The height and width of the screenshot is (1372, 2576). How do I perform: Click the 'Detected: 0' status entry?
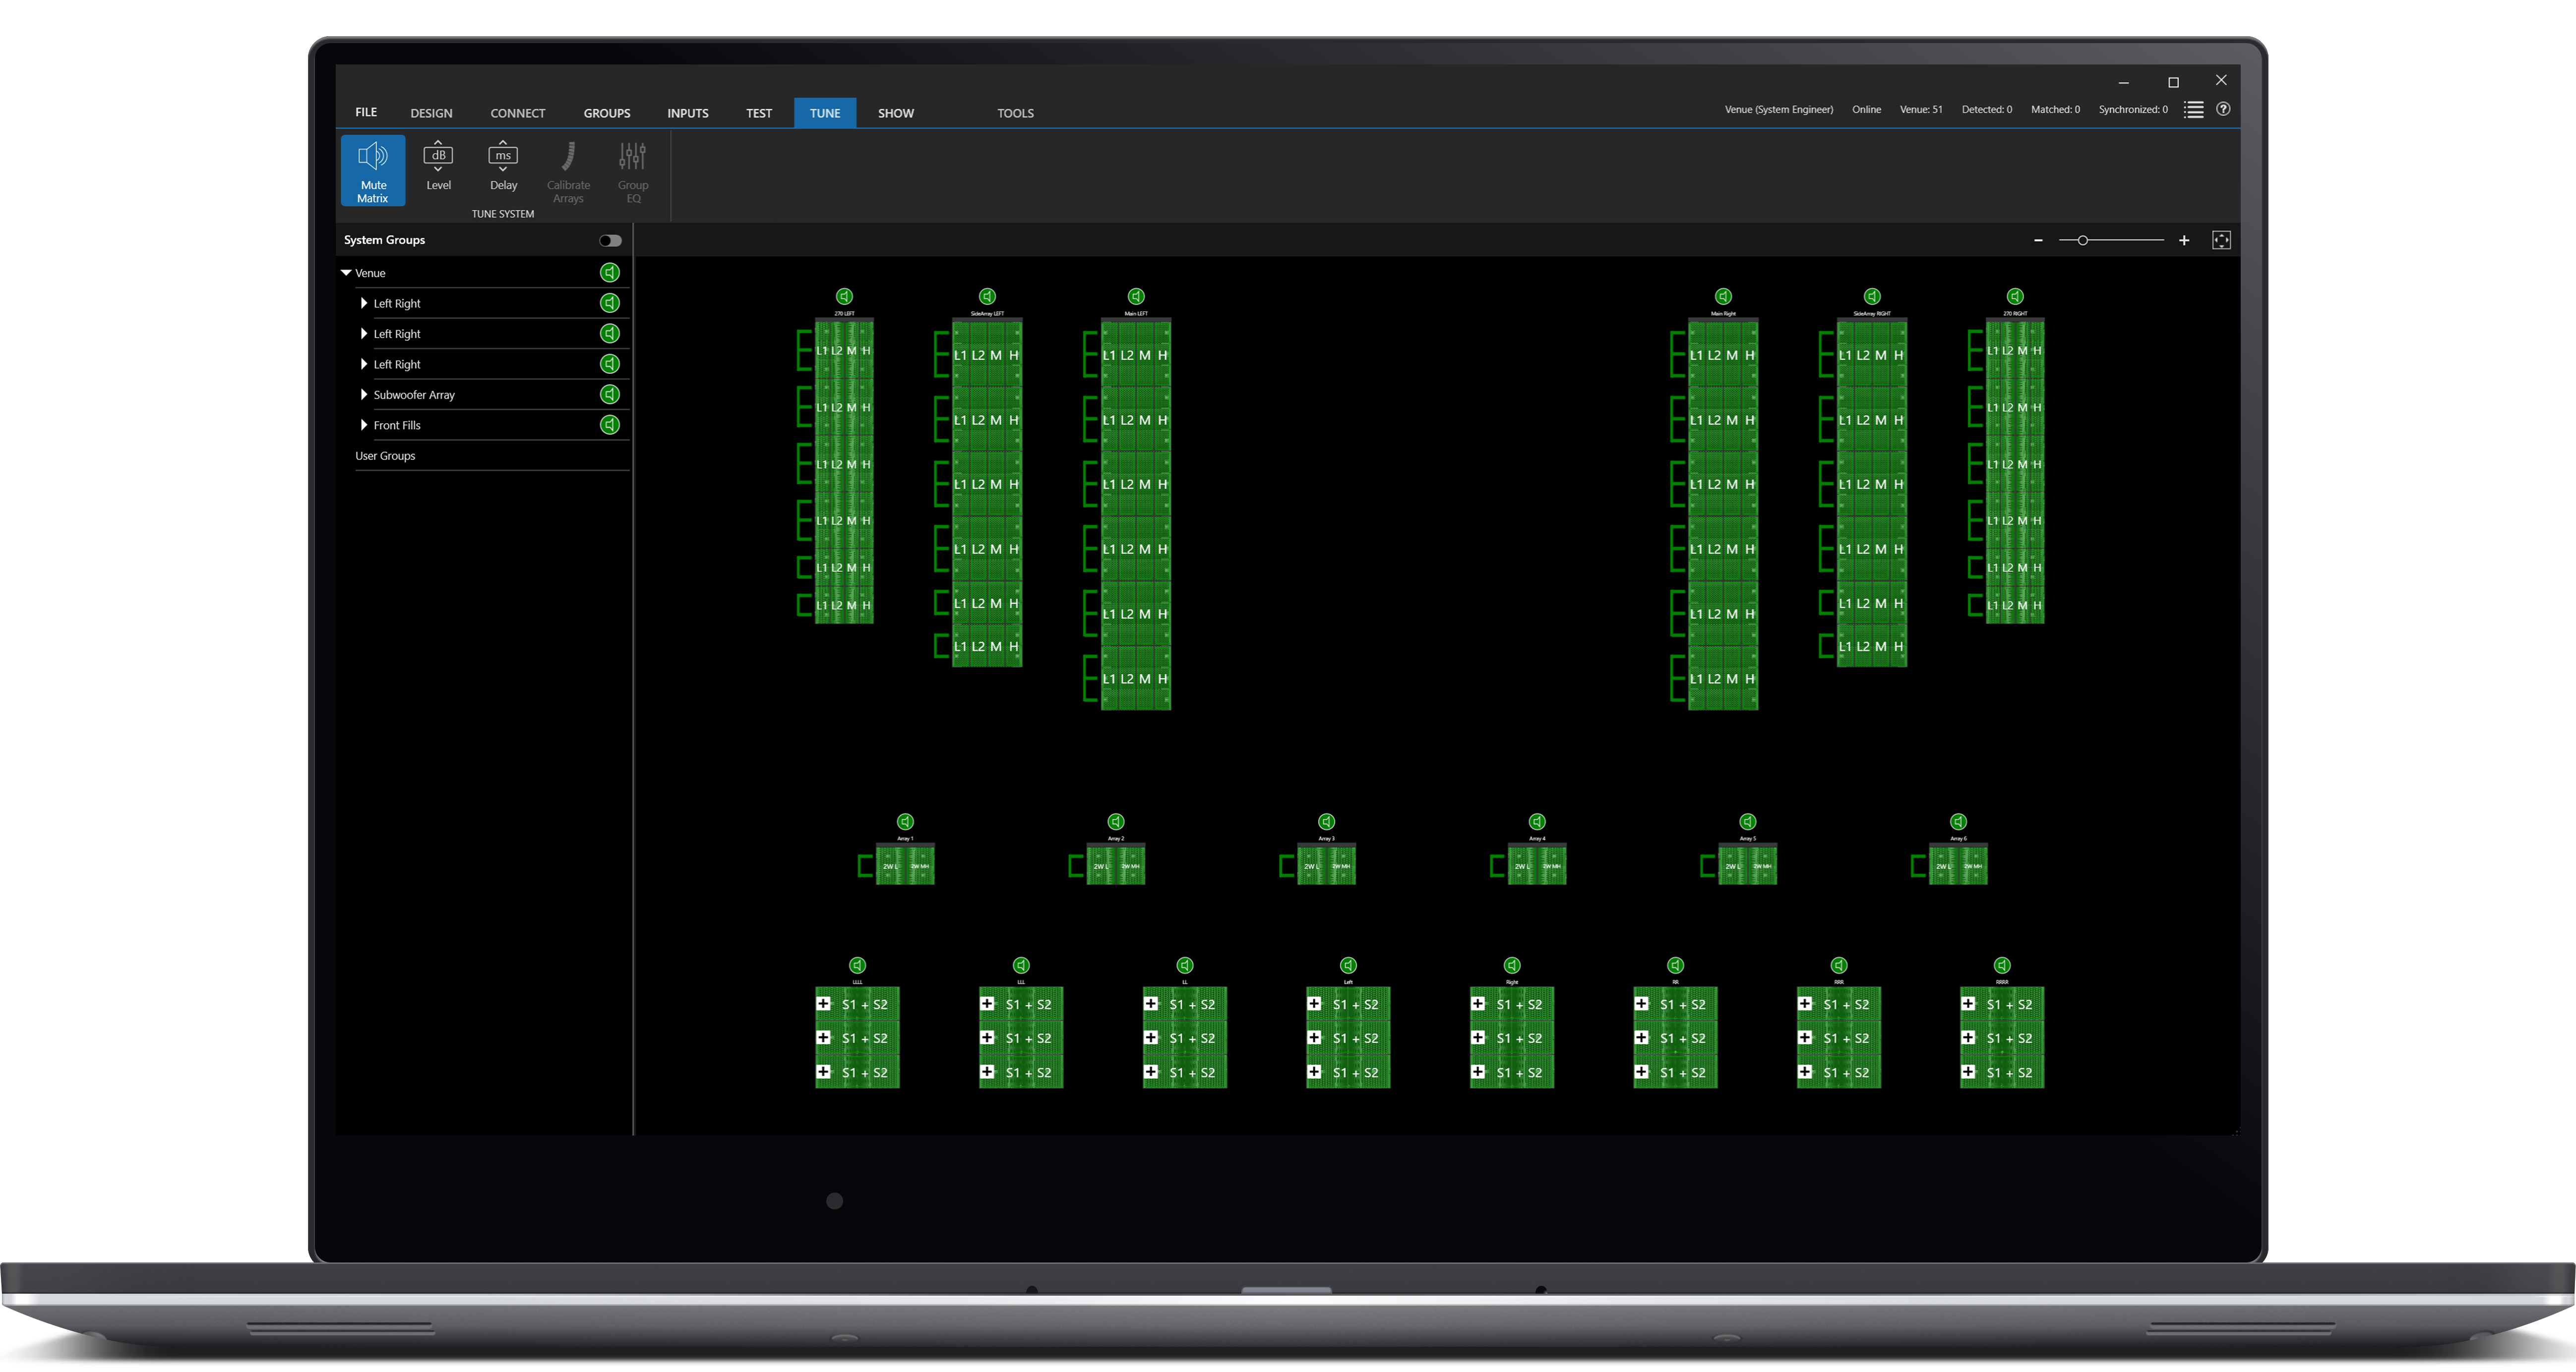coord(1987,110)
